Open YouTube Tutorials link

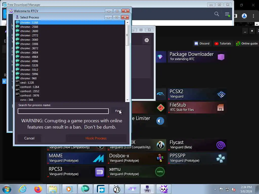coord(223,43)
